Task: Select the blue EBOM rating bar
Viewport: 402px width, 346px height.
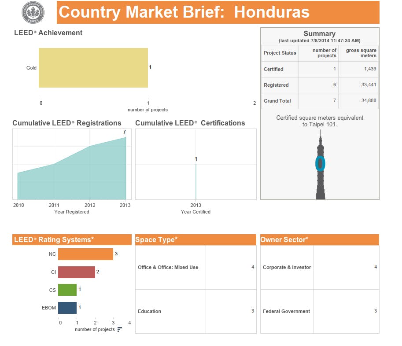Action: point(67,308)
